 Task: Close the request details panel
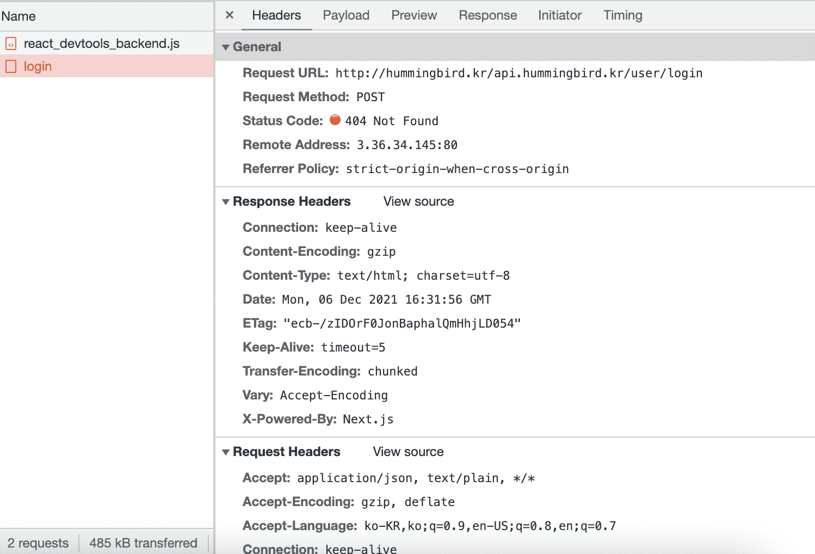pos(230,15)
